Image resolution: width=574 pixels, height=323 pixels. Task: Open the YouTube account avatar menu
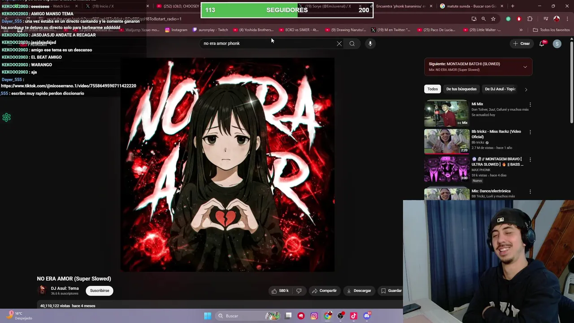click(557, 44)
